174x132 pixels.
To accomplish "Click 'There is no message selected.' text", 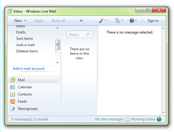I will pos(130,32).
